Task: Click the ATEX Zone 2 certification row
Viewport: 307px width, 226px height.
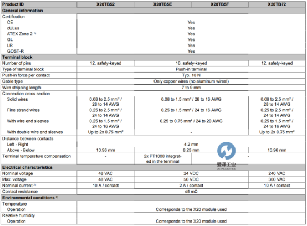Action: (x=153, y=34)
